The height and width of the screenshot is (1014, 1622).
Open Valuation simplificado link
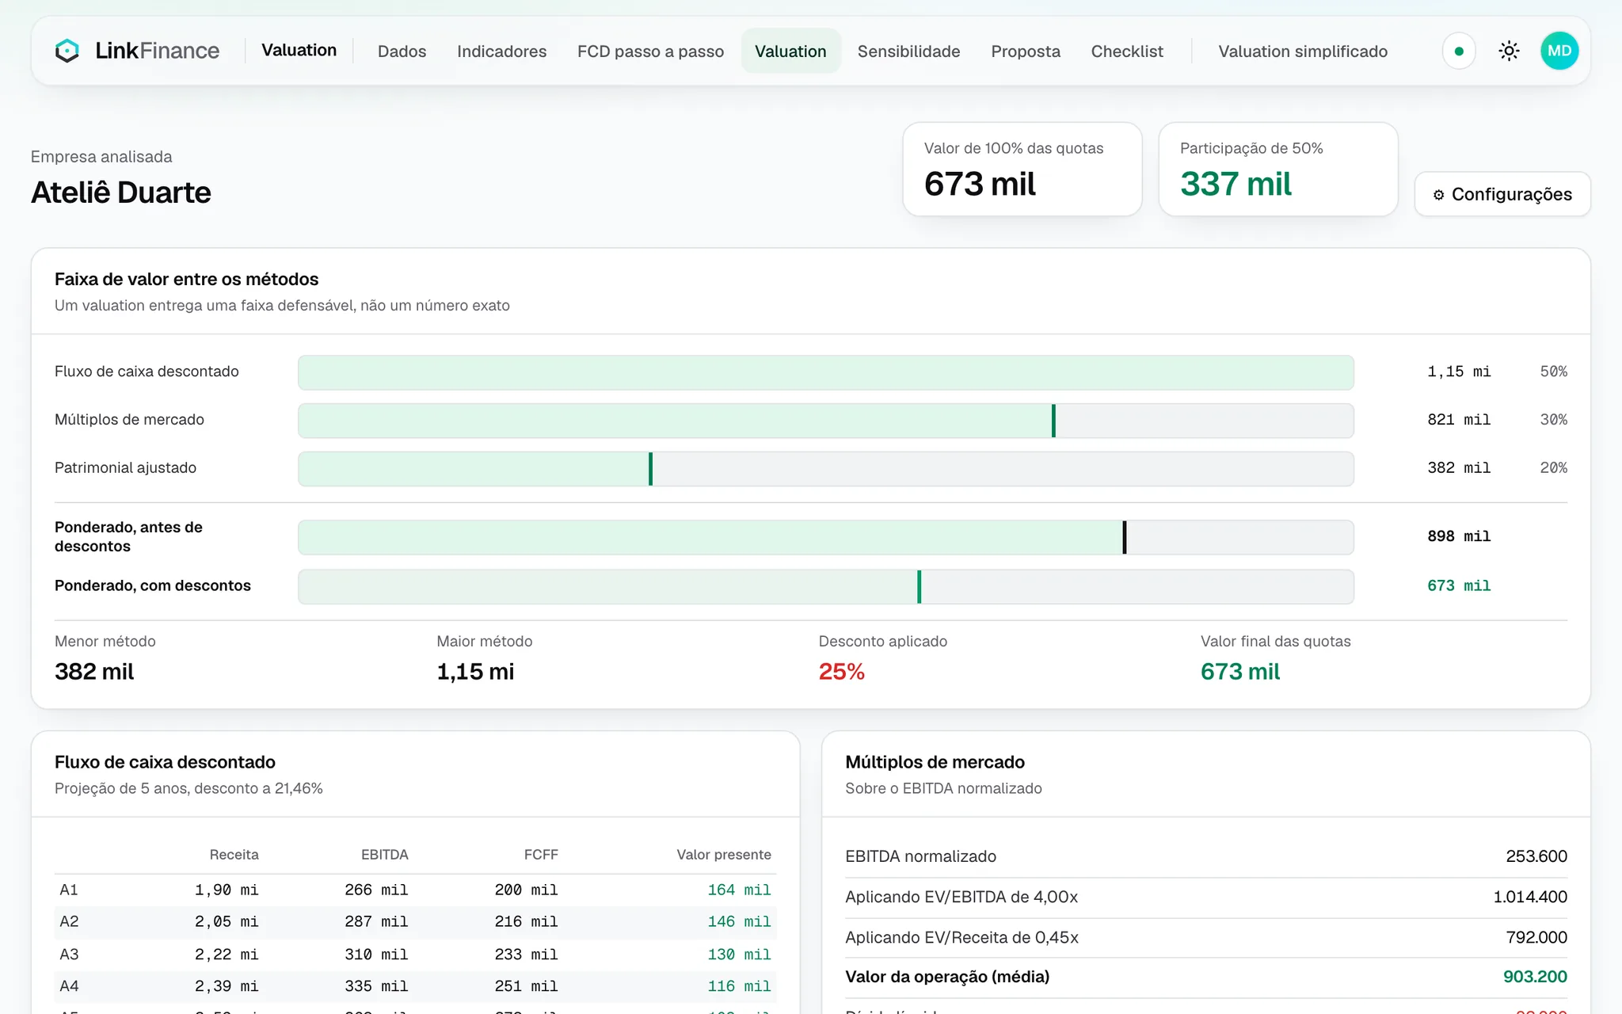click(1302, 51)
